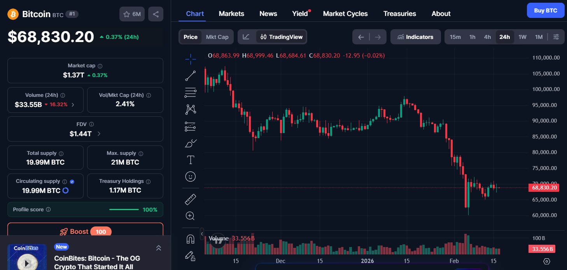Open the Market Cycles section
Viewport: 567px width, 270px height.
[345, 13]
